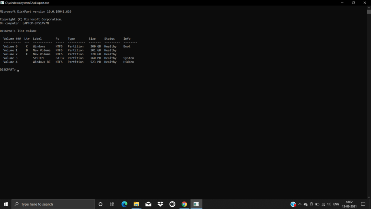Launch Microsoft Edge from taskbar
371x209 pixels.
tap(124, 204)
